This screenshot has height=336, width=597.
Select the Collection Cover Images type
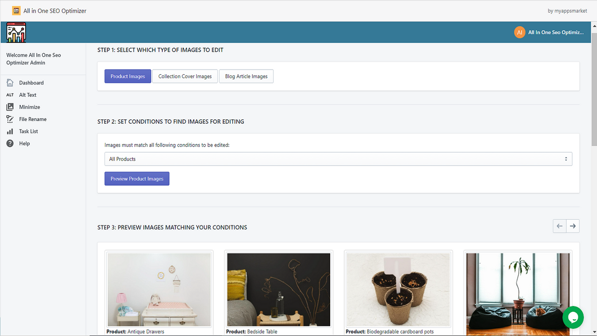(185, 76)
